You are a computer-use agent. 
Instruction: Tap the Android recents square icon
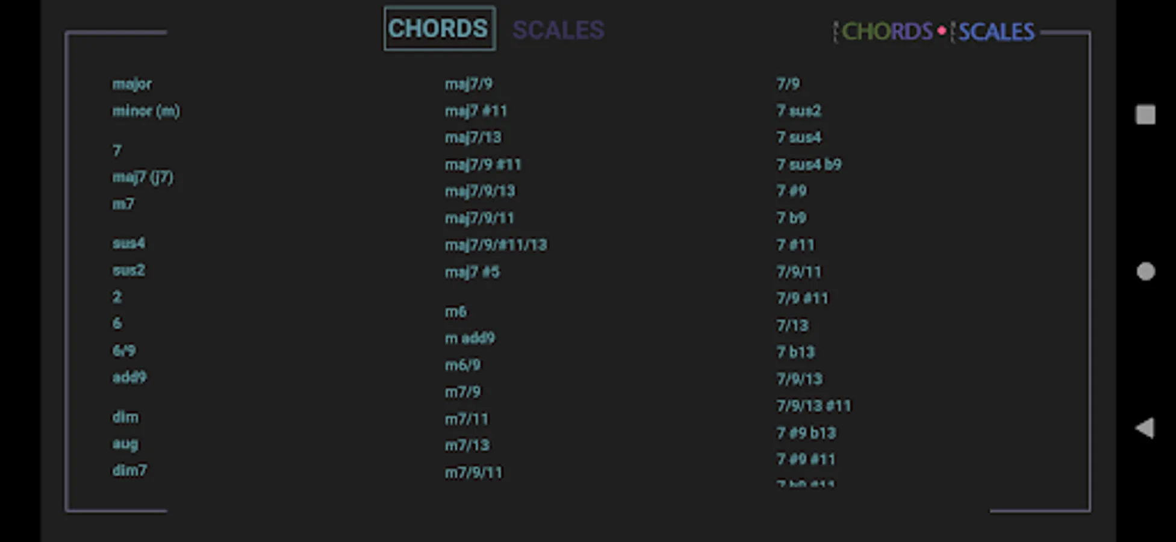(x=1145, y=114)
